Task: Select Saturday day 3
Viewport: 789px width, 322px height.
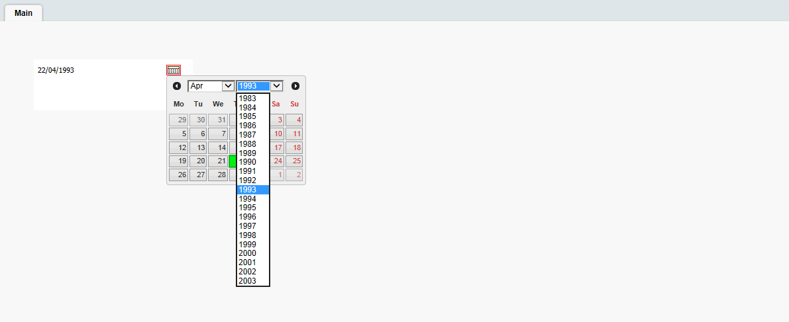Action: (x=278, y=120)
